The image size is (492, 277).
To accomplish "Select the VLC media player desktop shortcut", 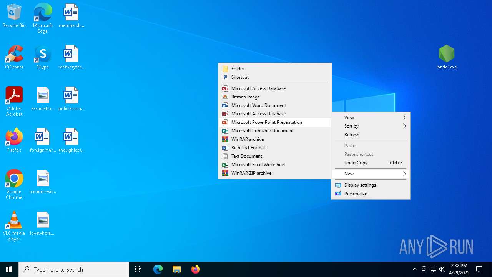I will (x=14, y=226).
